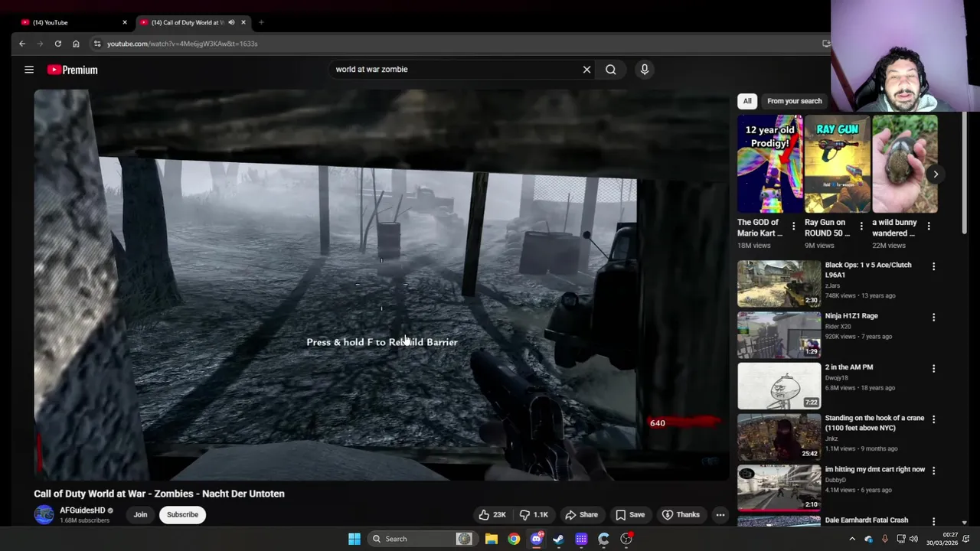Open volume control in system tray
The image size is (980, 551).
pyautogui.click(x=913, y=539)
